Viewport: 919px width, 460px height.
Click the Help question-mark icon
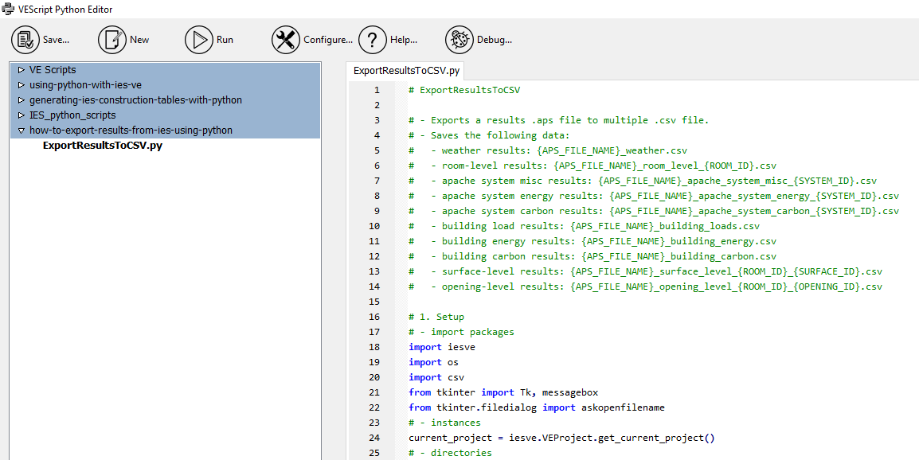click(x=371, y=39)
